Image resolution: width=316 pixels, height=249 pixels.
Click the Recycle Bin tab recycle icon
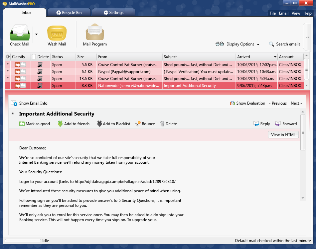[59, 13]
